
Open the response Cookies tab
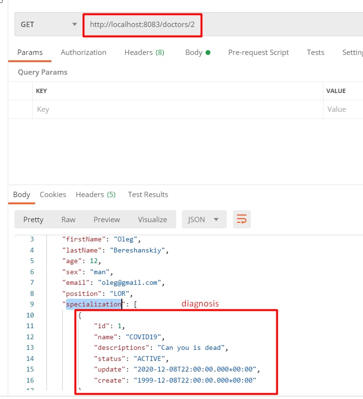[x=53, y=195]
